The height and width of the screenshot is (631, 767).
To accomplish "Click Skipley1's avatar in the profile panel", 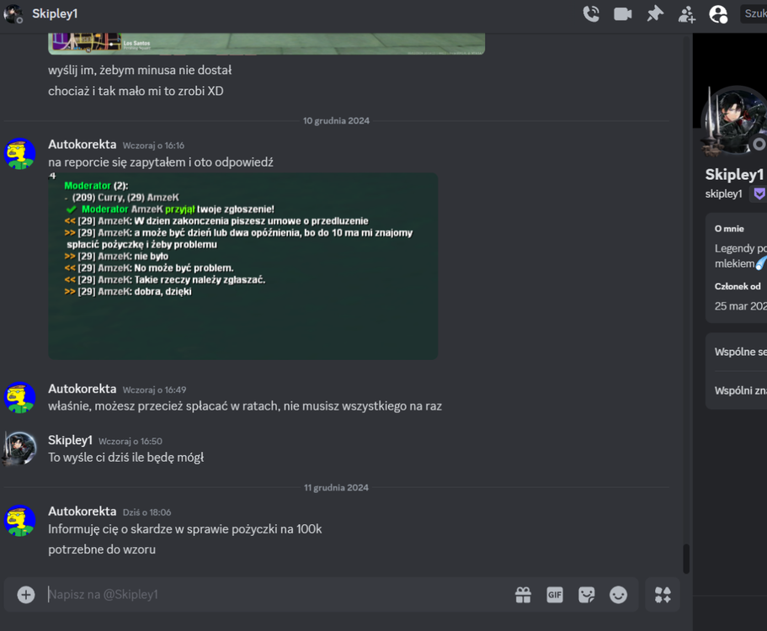I will [x=733, y=120].
